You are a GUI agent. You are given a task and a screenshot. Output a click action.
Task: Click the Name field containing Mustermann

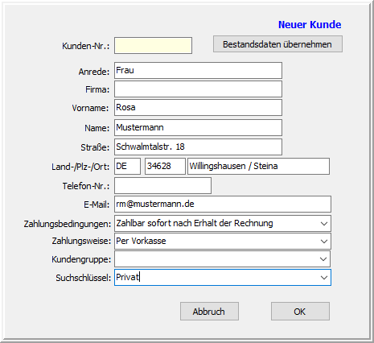click(x=198, y=128)
